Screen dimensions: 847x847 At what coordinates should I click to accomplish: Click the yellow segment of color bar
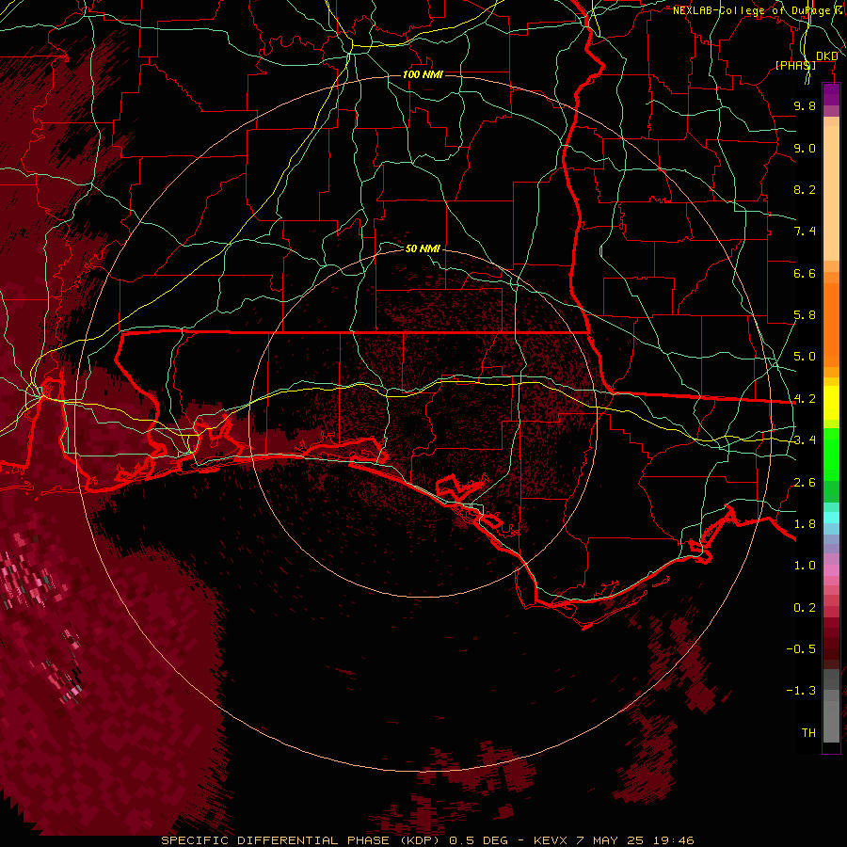831,403
